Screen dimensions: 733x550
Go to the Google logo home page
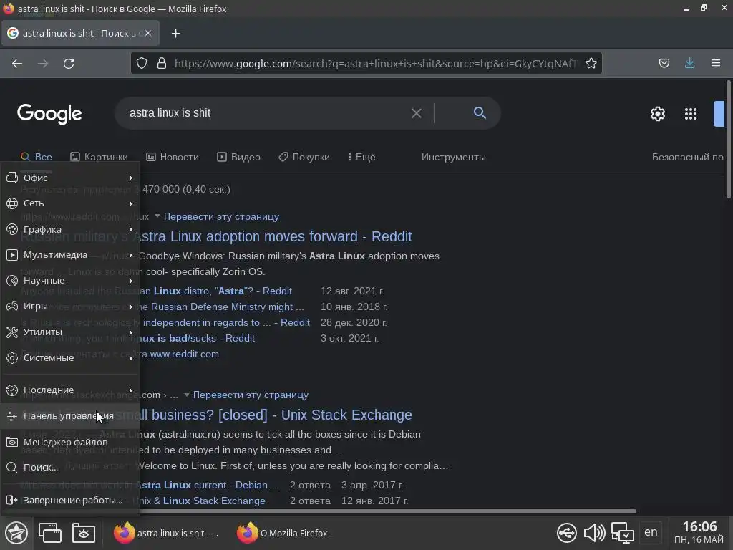(x=49, y=114)
